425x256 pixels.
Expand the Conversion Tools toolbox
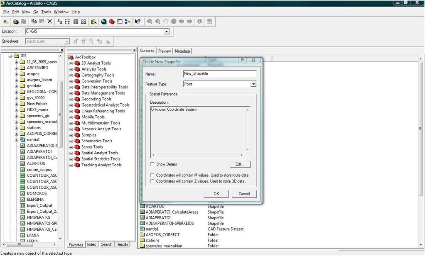pyautogui.click(x=71, y=81)
